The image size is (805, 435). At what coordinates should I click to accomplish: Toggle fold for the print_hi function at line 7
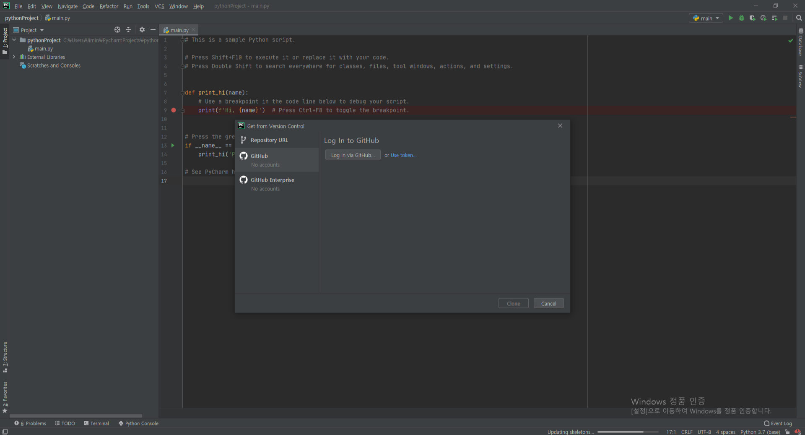tap(182, 93)
